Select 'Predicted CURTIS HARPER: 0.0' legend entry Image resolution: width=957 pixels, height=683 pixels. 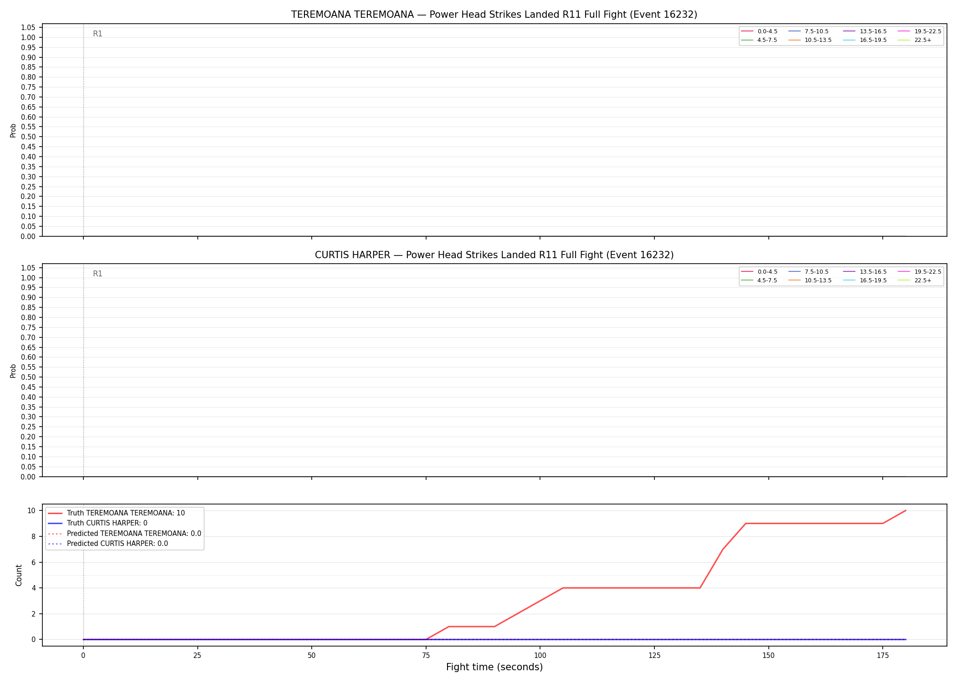[x=108, y=544]
